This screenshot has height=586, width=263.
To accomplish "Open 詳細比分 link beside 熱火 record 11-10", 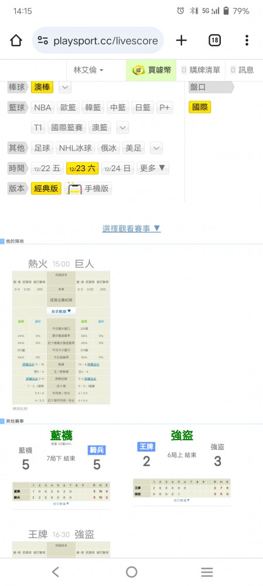I will coord(28,364).
